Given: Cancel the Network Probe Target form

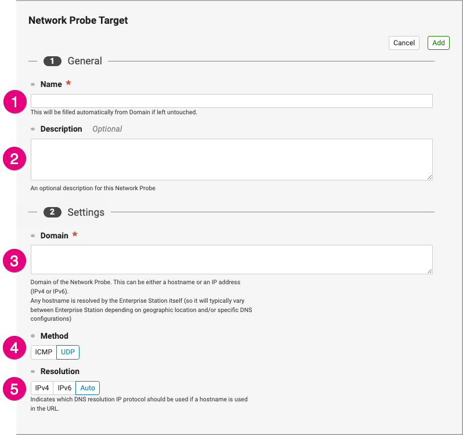Looking at the screenshot, I should tap(404, 43).
